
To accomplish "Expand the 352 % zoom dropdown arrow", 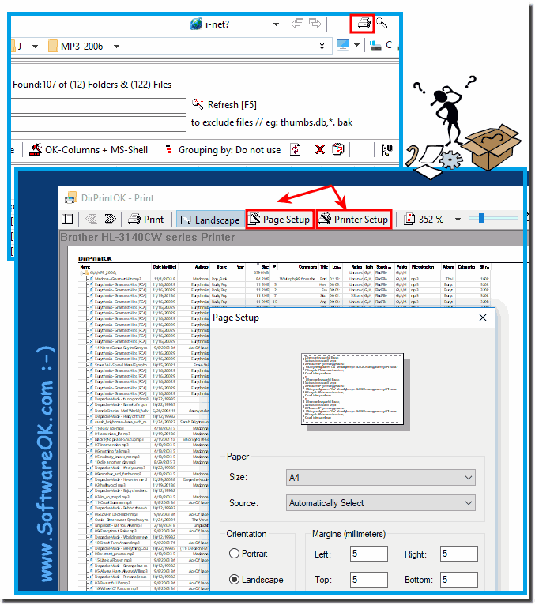I will 458,220.
